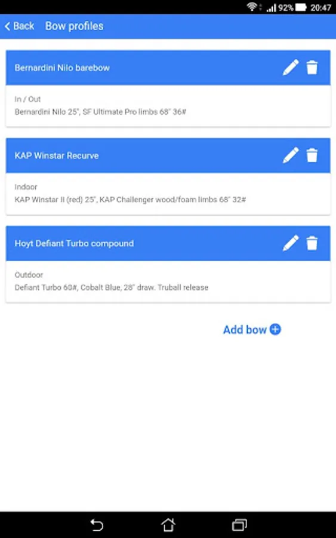This screenshot has width=336, height=538.
Task: Open the Defiant Turbo 60# Cobalt Blue description
Action: pyautogui.click(x=112, y=287)
